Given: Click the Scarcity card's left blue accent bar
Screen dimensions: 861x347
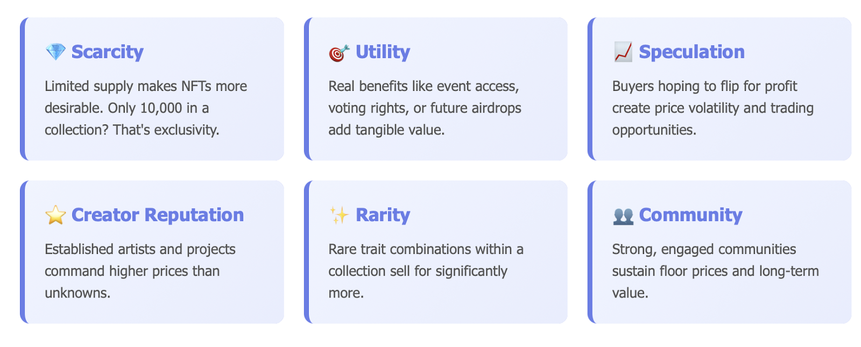Looking at the screenshot, I should (x=23, y=89).
